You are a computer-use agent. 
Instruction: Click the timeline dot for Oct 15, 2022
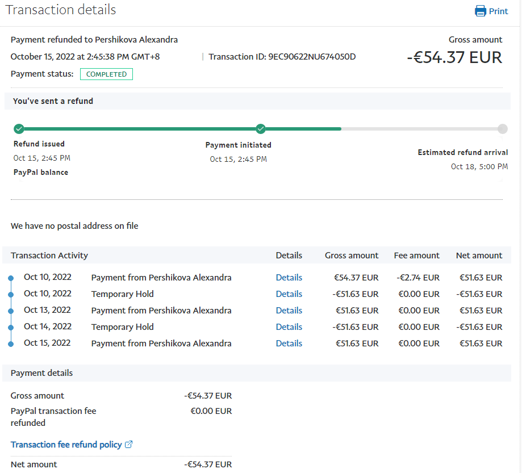pos(11,344)
